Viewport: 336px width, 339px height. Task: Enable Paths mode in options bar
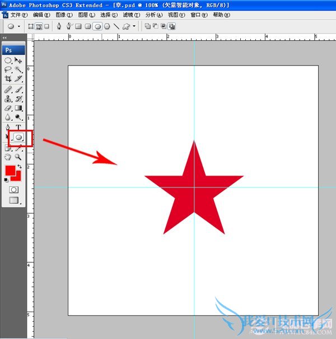coord(39,26)
